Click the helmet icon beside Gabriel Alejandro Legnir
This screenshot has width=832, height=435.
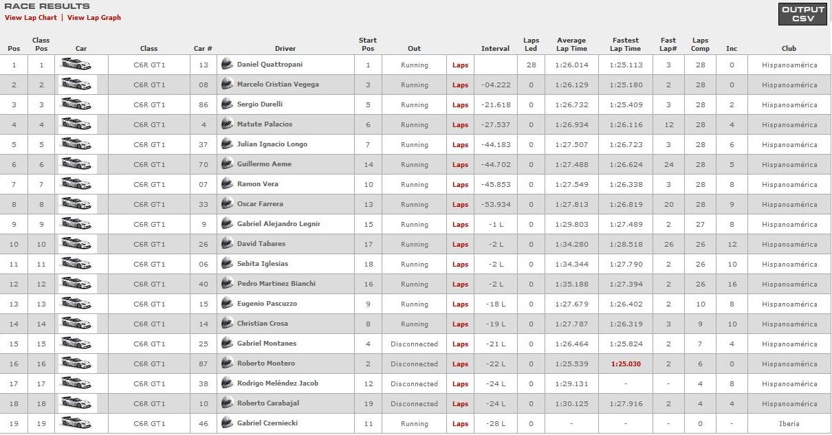tap(227, 224)
